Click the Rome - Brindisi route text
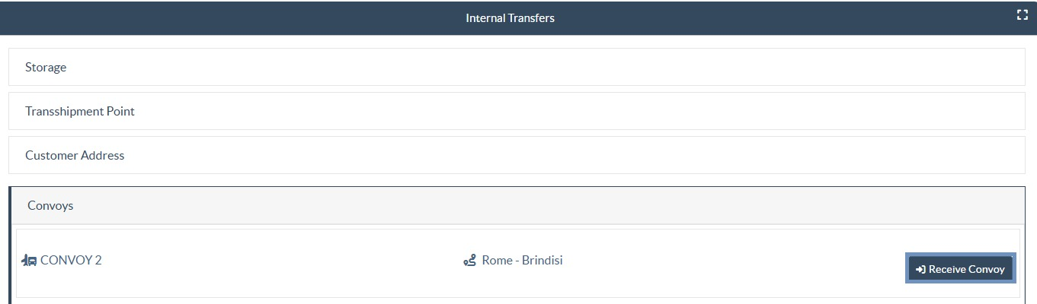 tap(522, 261)
